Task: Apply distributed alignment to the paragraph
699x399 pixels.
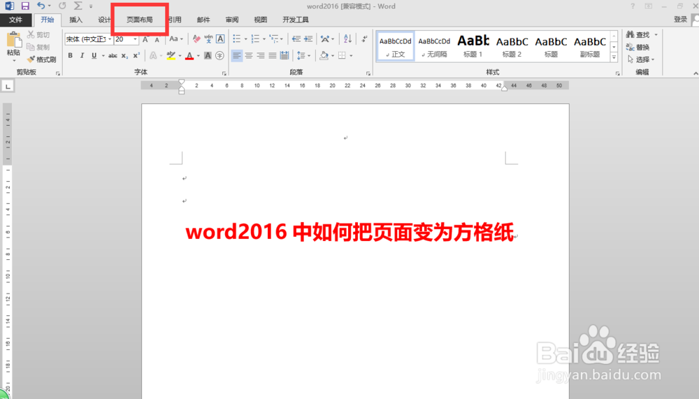Action: 284,56
